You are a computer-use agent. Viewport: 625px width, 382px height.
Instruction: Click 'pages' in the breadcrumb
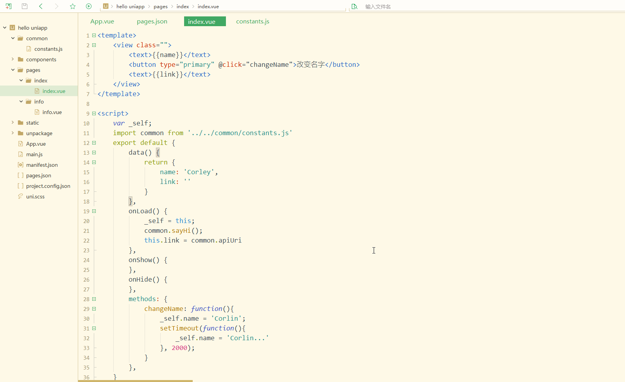[161, 6]
